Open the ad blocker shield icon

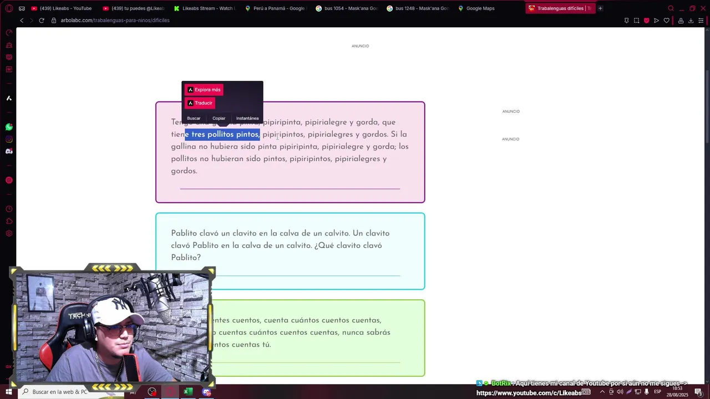[646, 21]
